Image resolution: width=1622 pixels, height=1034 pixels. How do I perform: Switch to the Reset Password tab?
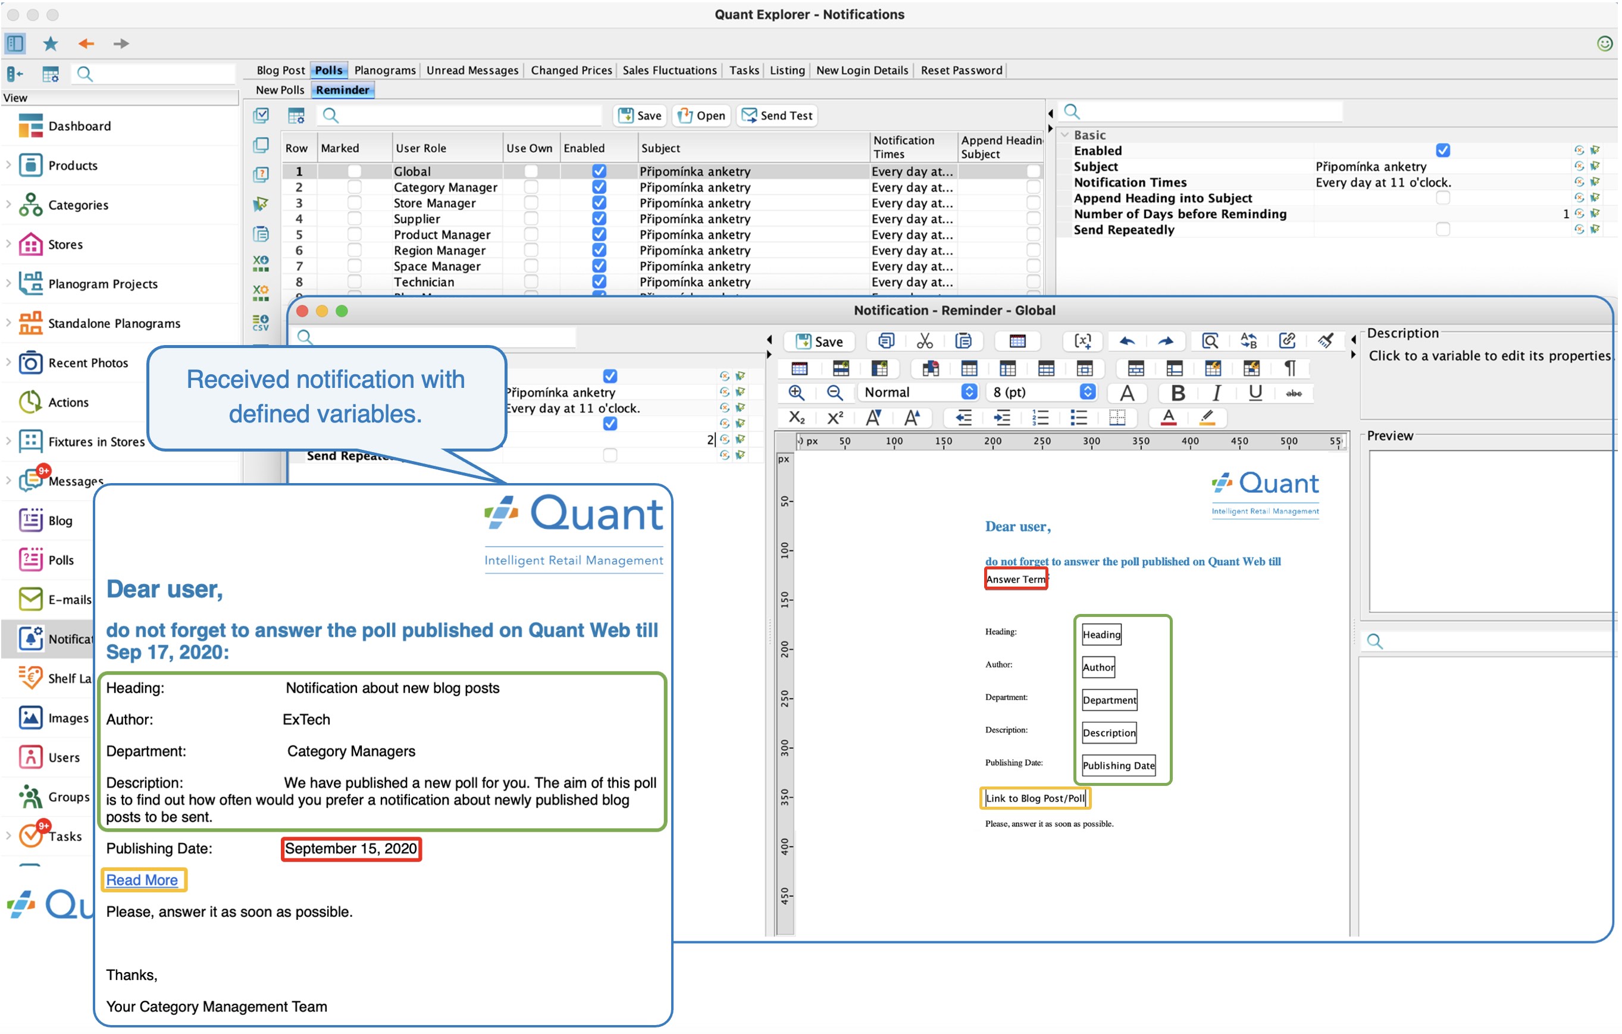[961, 70]
